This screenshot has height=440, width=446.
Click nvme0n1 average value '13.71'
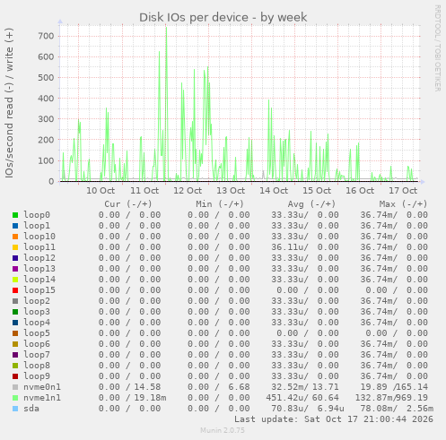(326, 387)
